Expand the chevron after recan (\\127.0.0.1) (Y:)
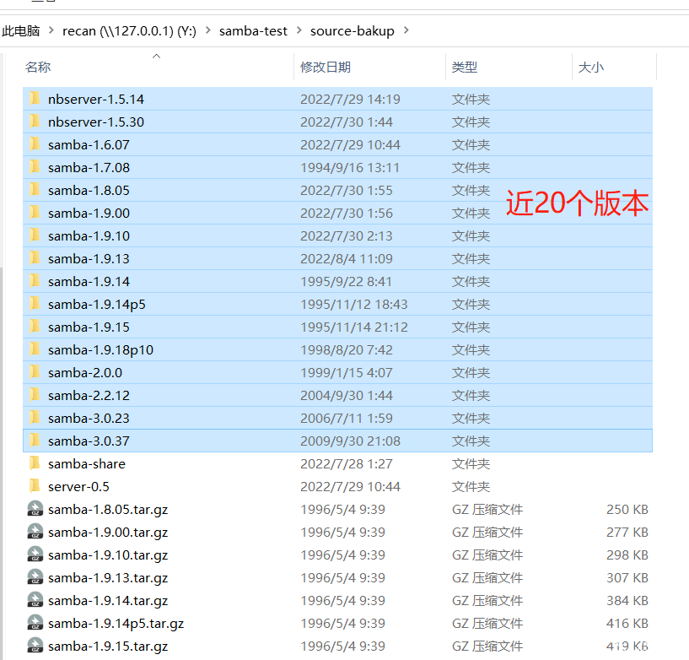689x660 pixels. [x=207, y=30]
